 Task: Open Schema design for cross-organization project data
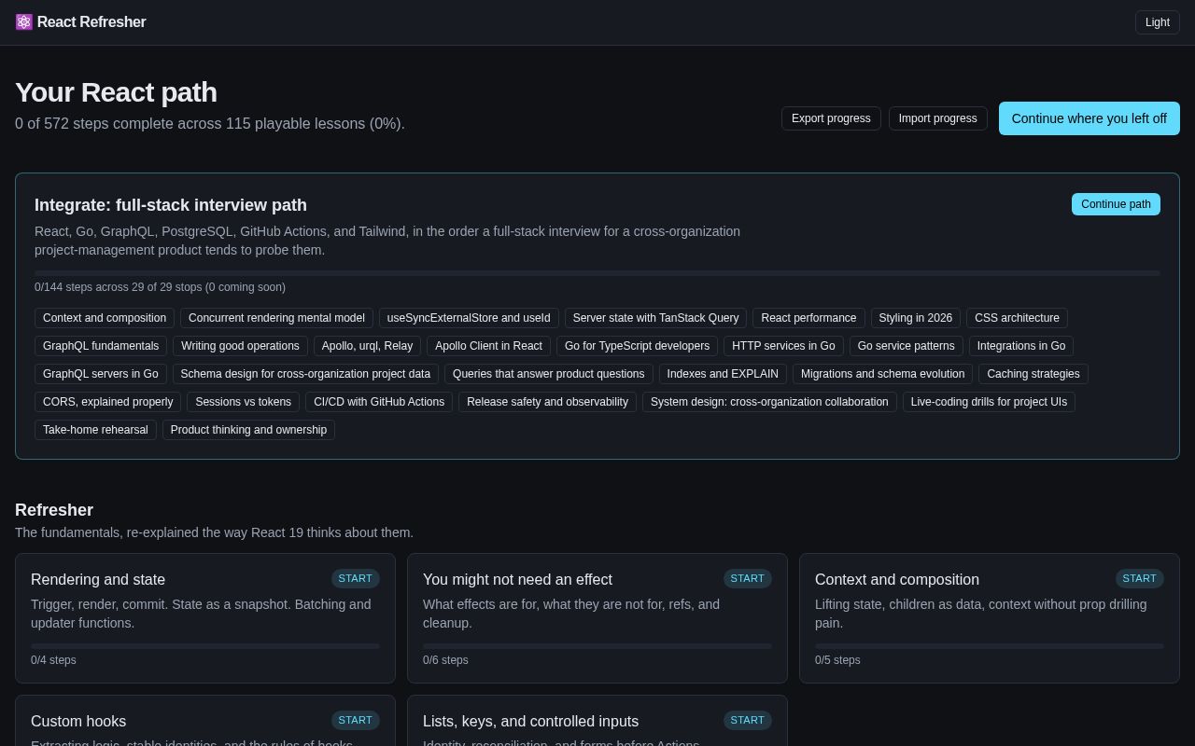click(x=305, y=374)
